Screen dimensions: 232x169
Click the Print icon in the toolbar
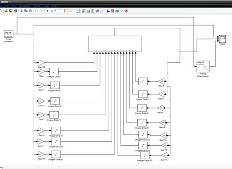pyautogui.click(x=15, y=11)
